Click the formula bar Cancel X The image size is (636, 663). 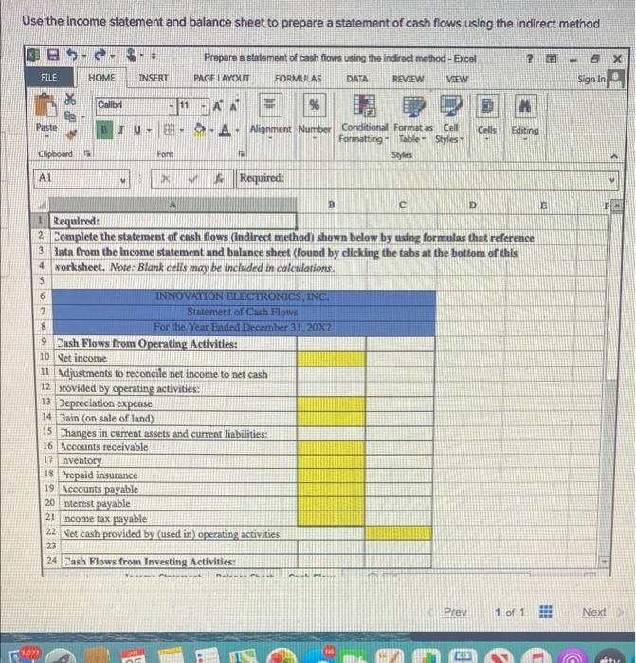click(166, 179)
